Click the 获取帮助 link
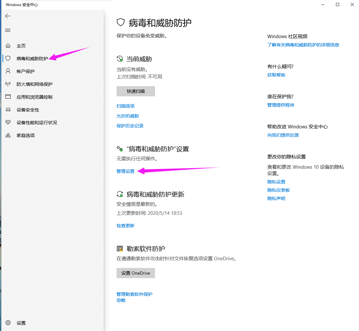Image resolution: width=359 pixels, height=331 pixels. [x=276, y=75]
